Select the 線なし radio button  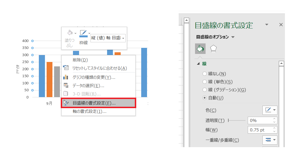204,74
